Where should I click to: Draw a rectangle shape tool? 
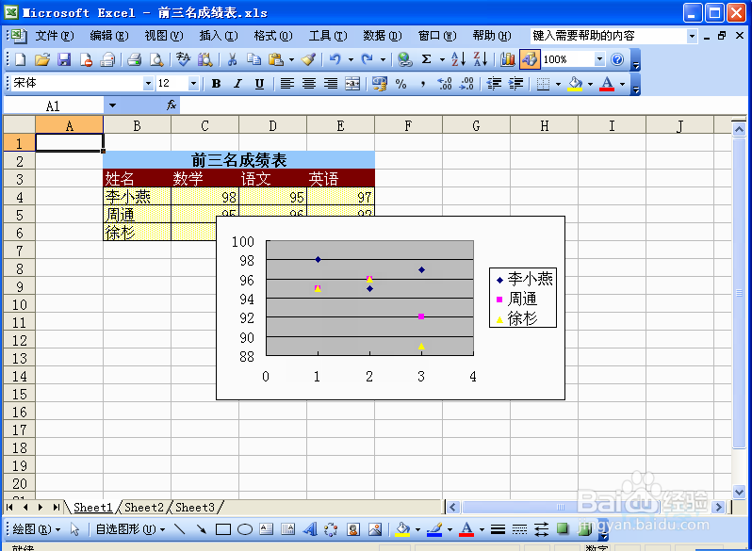point(223,529)
